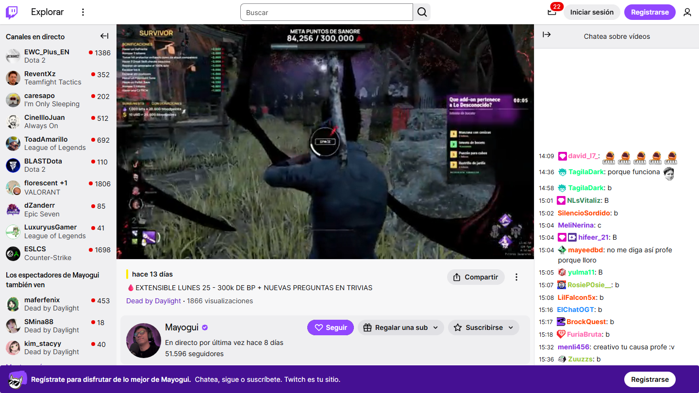
Task: Click EWC_Plus_EN channel avatar
Action: click(x=13, y=56)
